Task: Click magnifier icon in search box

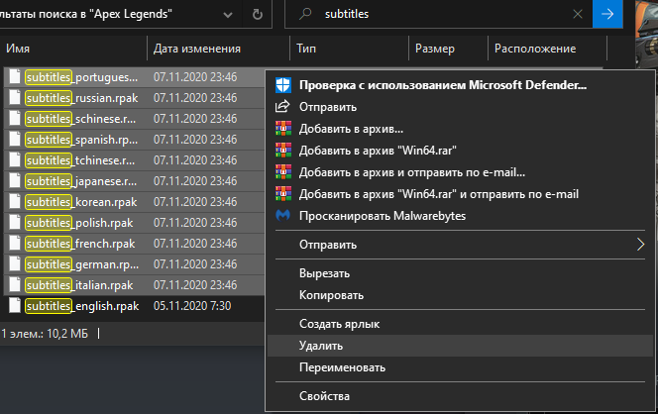Action: [305, 14]
